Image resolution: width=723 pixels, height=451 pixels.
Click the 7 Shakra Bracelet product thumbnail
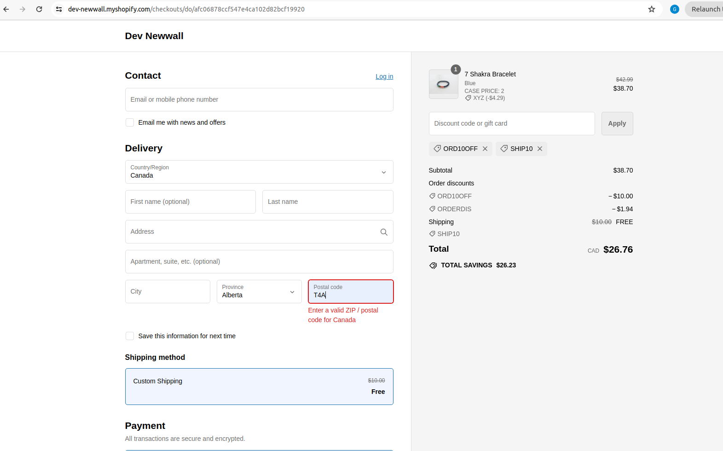(443, 84)
